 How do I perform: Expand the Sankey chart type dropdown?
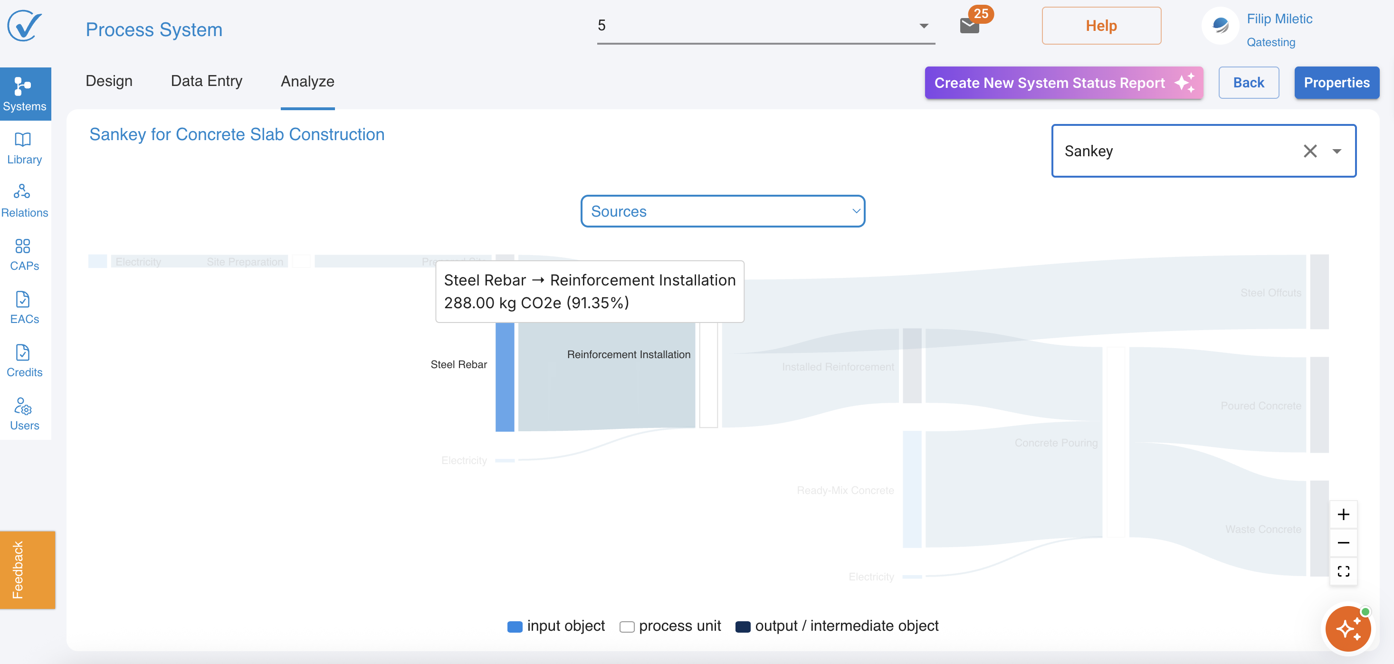tap(1337, 151)
